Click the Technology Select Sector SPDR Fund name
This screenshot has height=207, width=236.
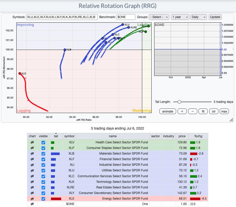coord(122,182)
